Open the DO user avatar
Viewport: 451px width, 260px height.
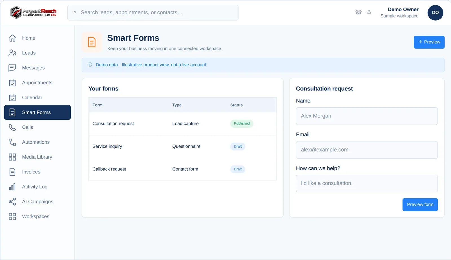435,13
